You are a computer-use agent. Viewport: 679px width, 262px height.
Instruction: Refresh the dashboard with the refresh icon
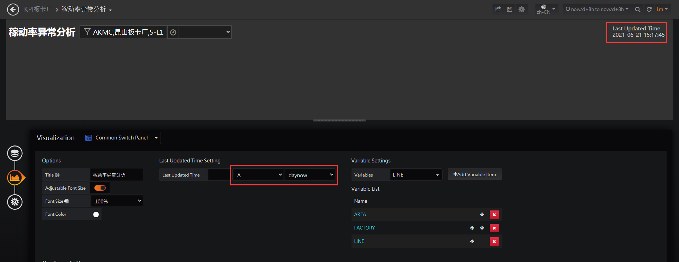click(x=649, y=10)
